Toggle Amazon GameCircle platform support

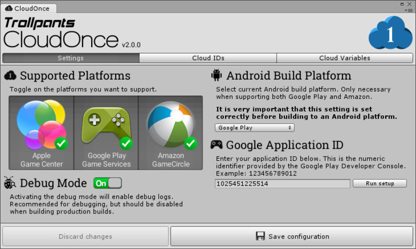(x=171, y=133)
